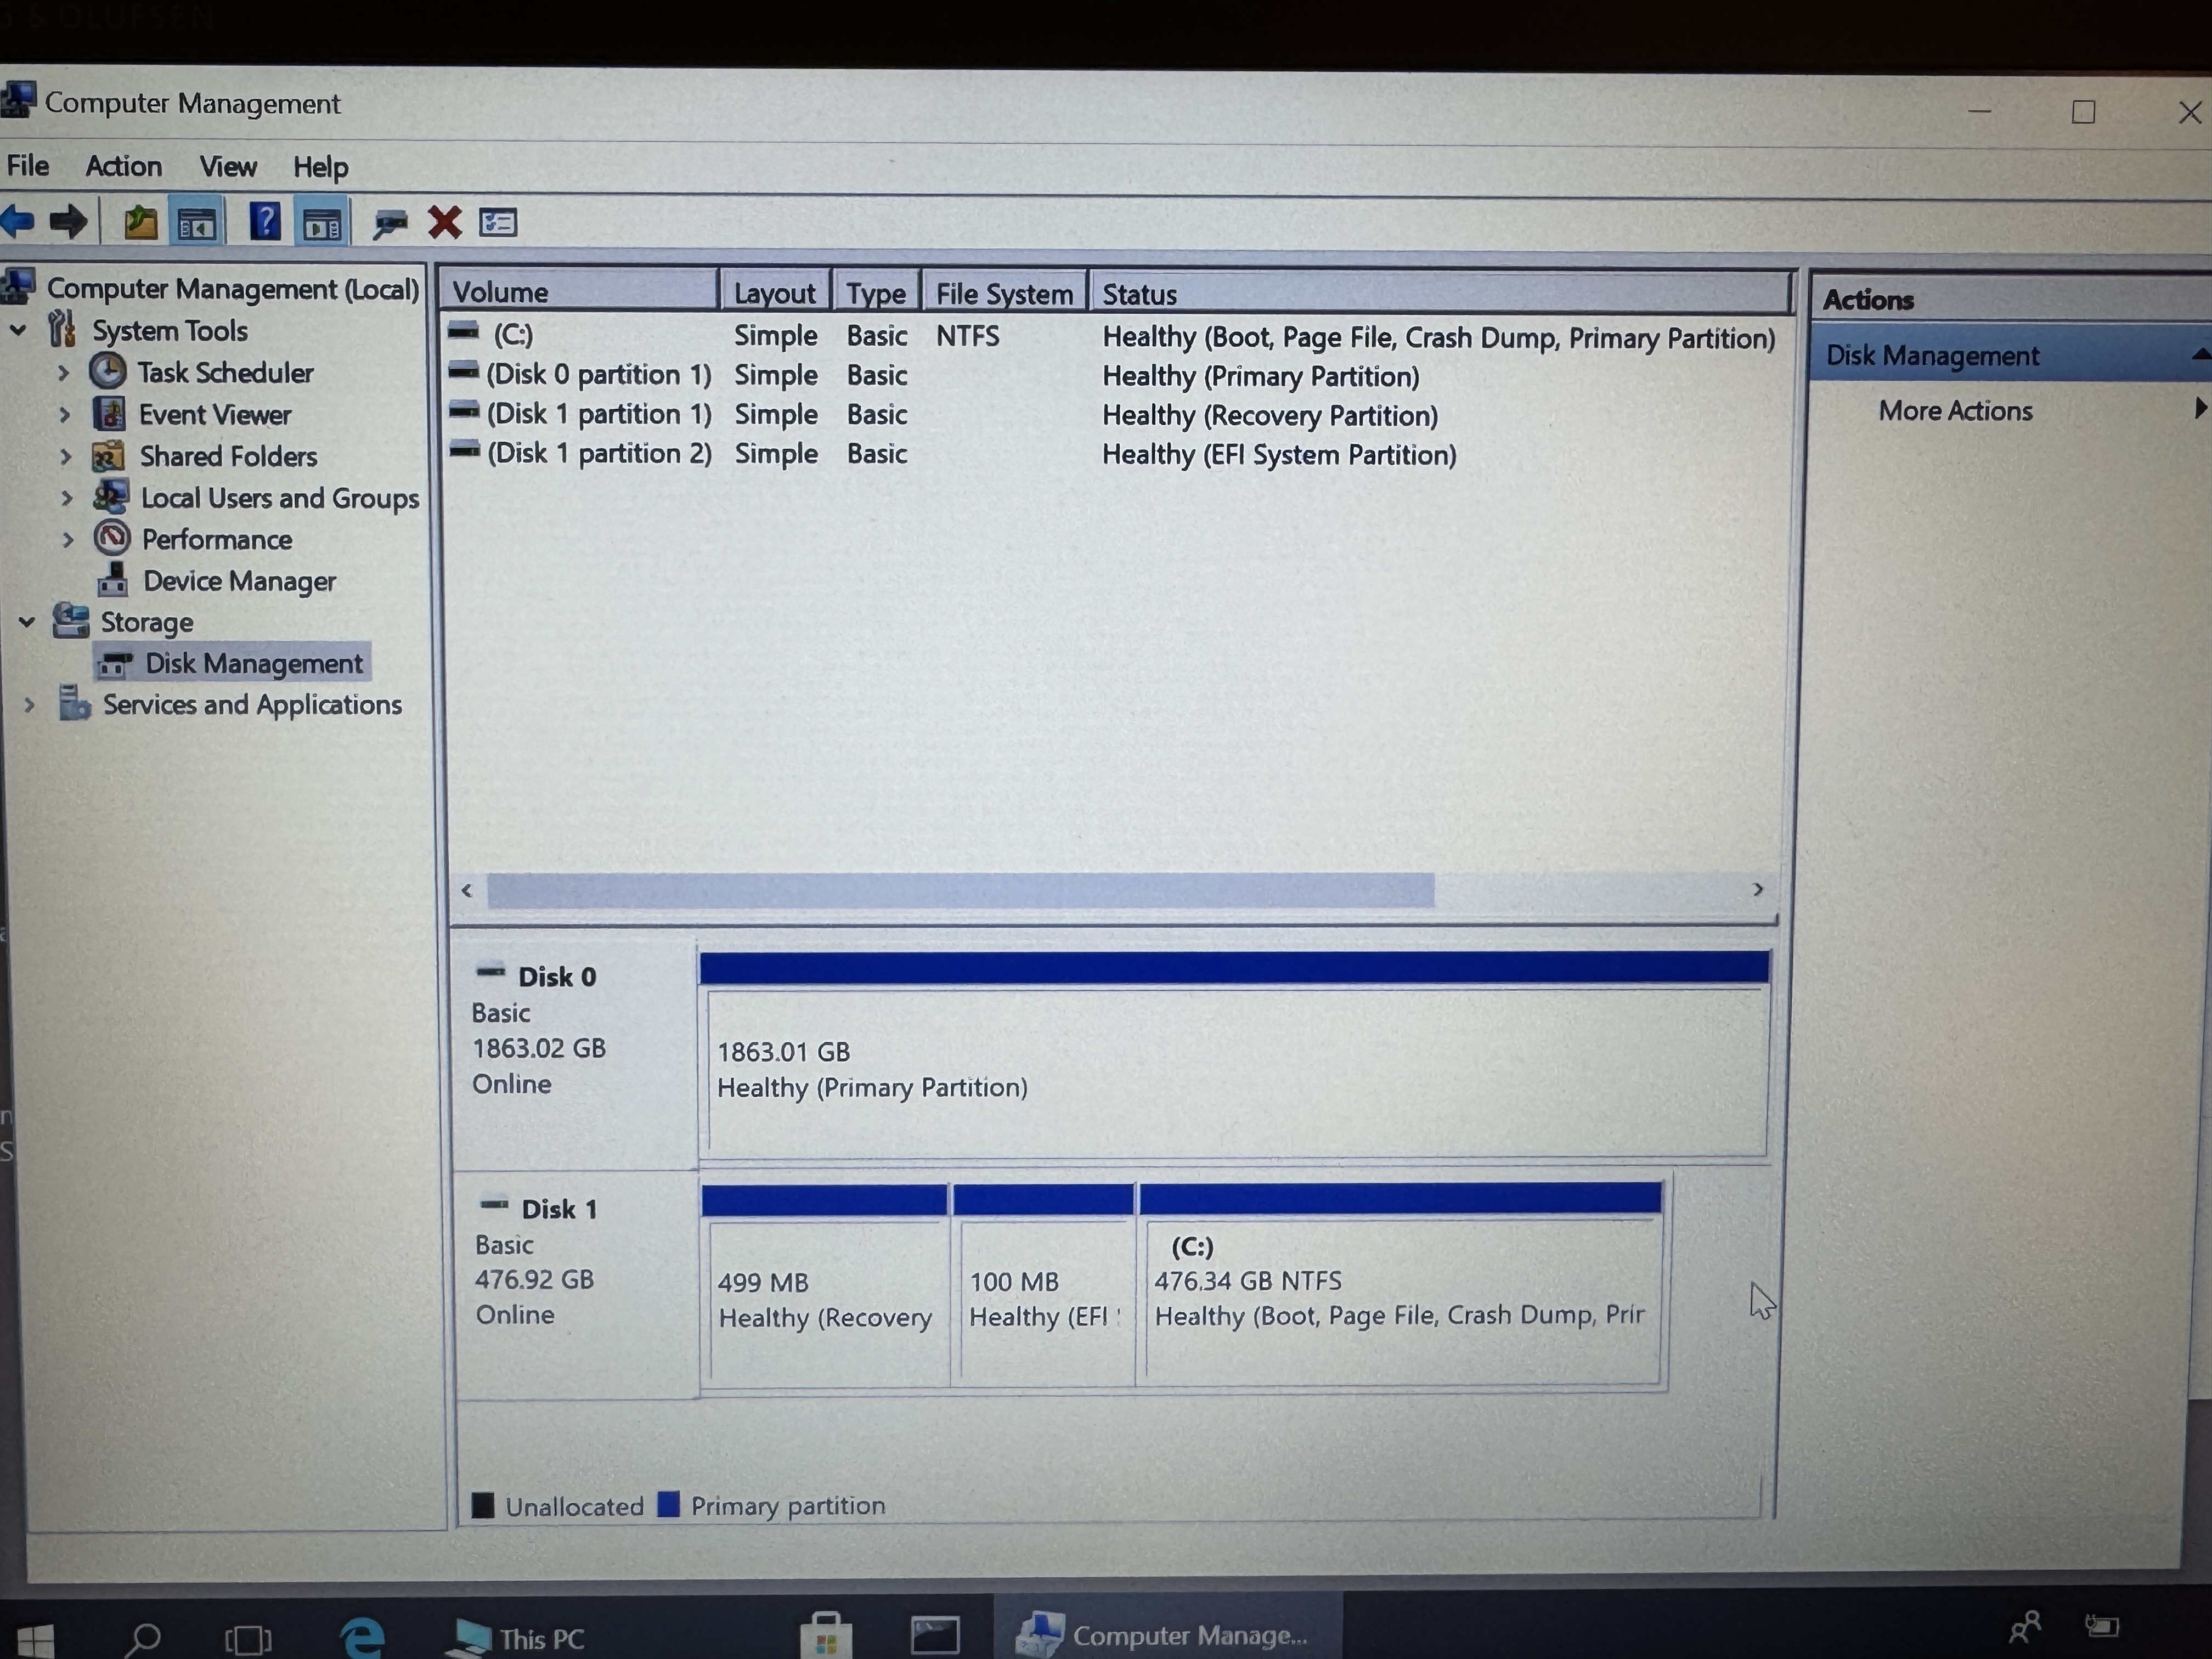2212x1659 pixels.
Task: Click the red X delete toolbar icon
Action: (444, 222)
